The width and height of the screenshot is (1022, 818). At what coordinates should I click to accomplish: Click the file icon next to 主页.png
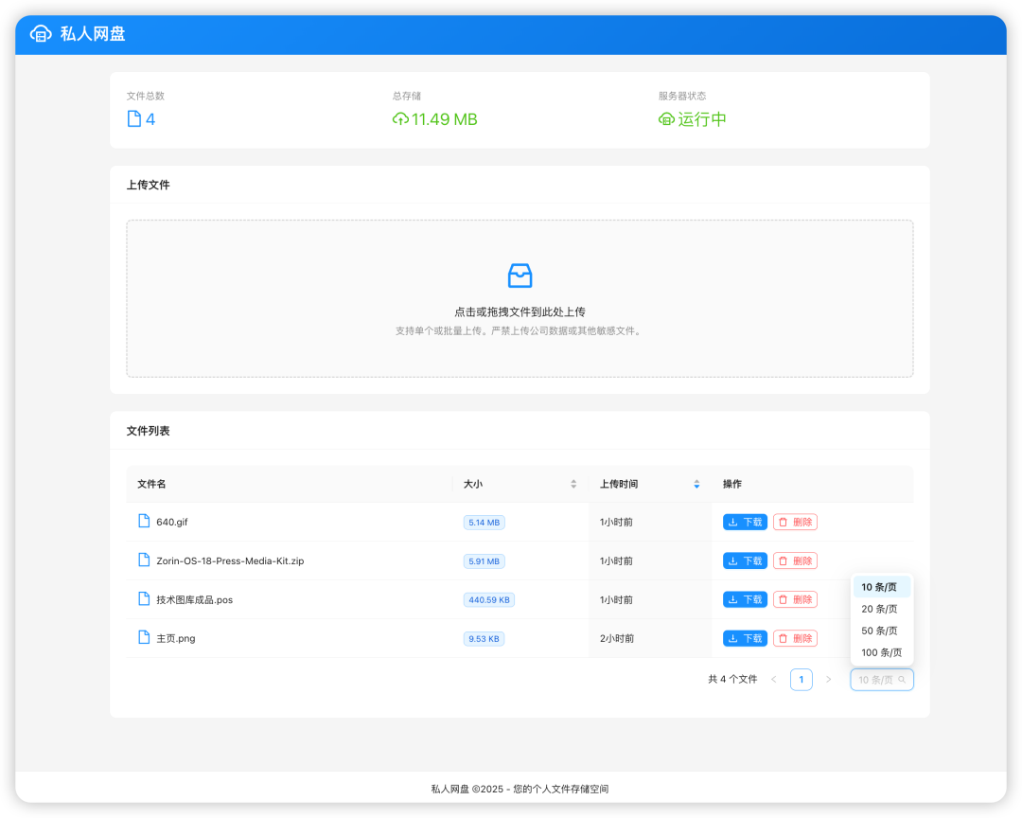coord(144,637)
